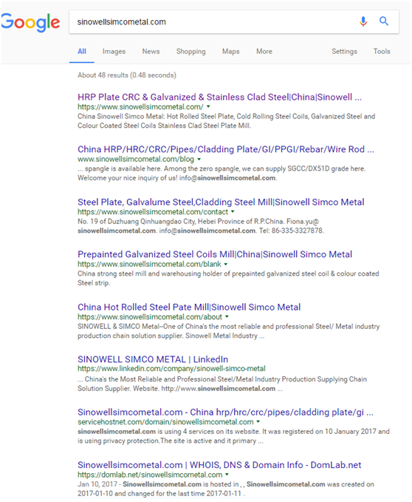Click the snippet starting 'Jan 10, 2017'
Image resolution: width=412 pixels, height=502 pixels.
226,489
